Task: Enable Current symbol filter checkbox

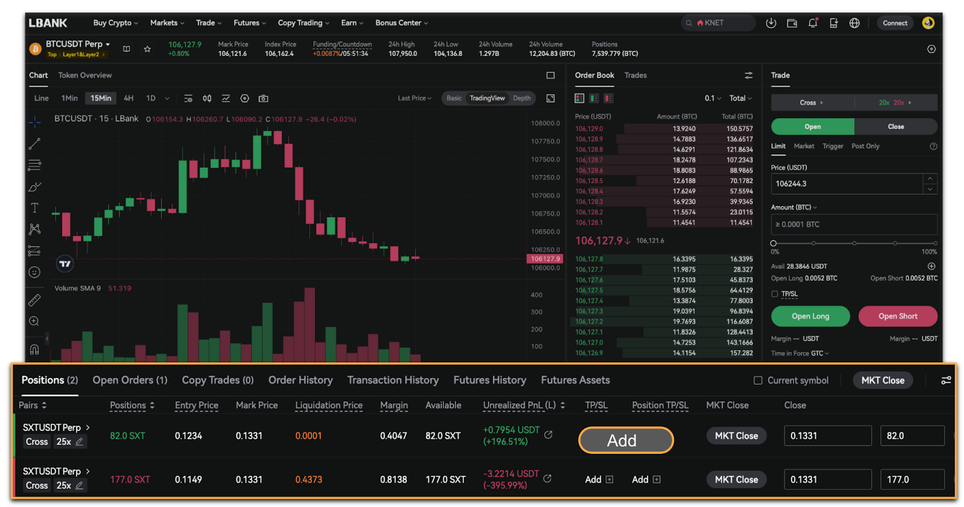Action: [758, 380]
